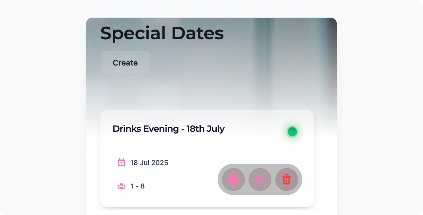
Task: Delete the Drinks Evening special date
Action: point(287,179)
